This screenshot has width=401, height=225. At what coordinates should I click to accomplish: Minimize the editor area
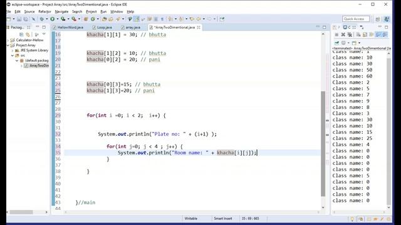tap(318, 26)
